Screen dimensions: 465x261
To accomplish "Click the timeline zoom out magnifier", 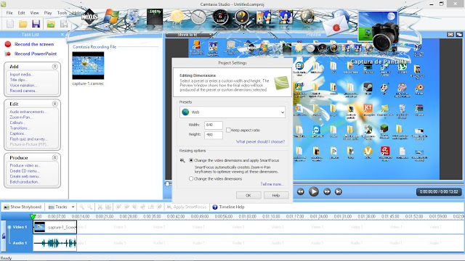I will [89, 207].
